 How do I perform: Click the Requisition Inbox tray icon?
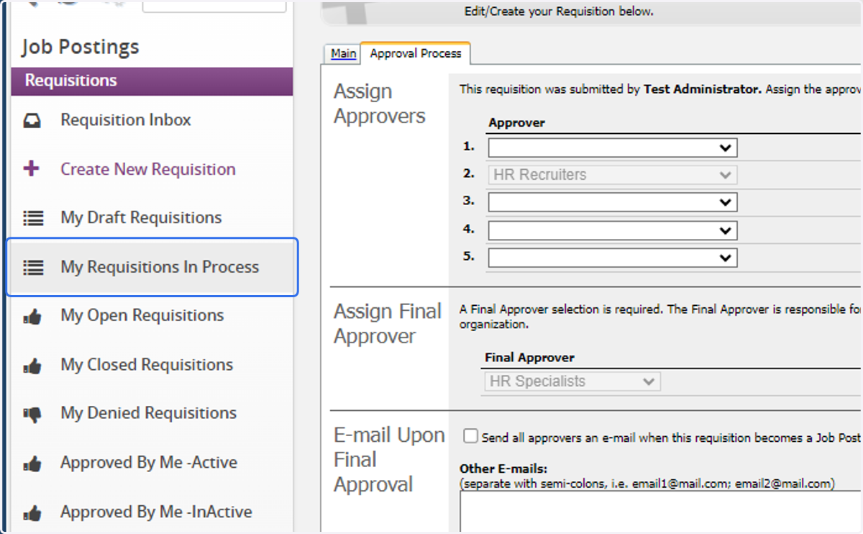point(32,121)
